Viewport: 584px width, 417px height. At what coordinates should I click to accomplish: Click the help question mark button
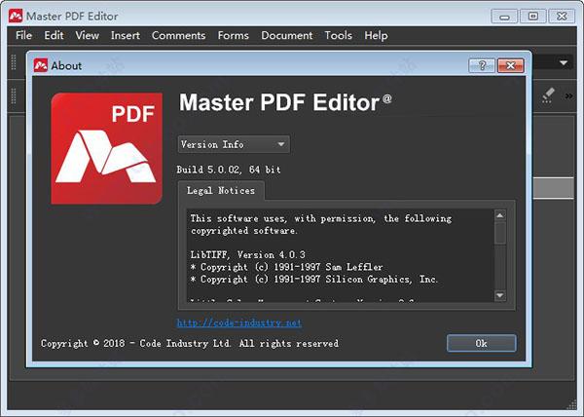pyautogui.click(x=482, y=66)
